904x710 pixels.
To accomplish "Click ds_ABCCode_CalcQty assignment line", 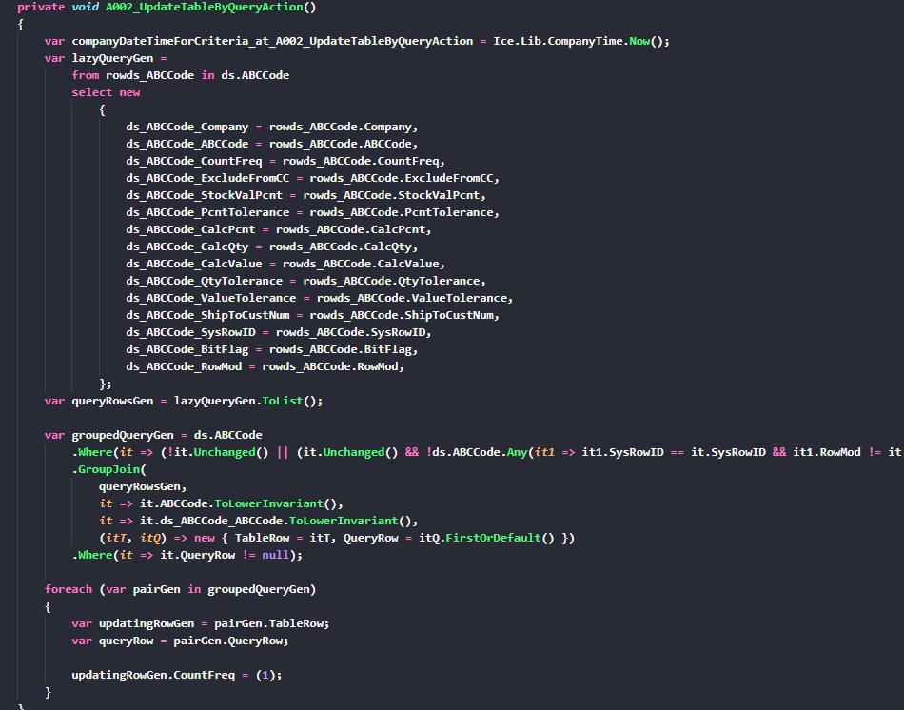I will [271, 247].
